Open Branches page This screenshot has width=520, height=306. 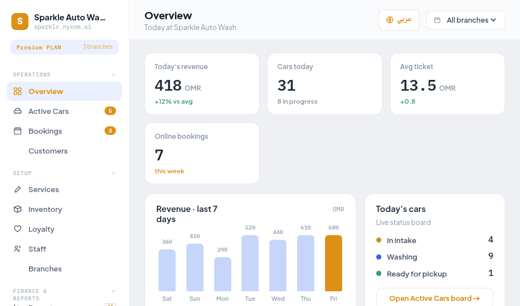click(65, 269)
